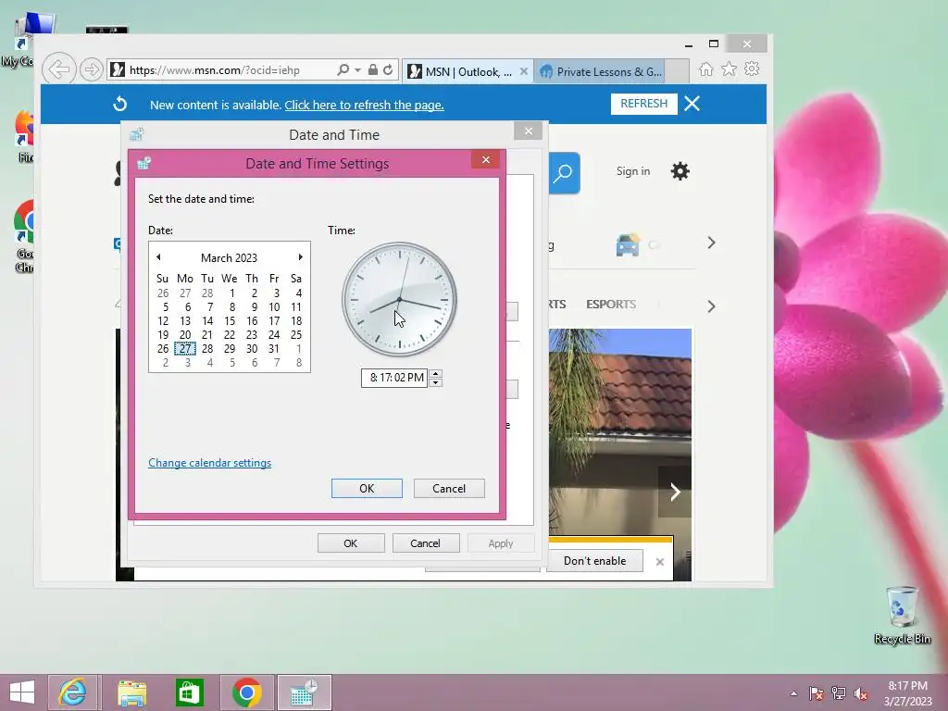
Task: Click the browser Forward arrow button
Action: (x=92, y=70)
